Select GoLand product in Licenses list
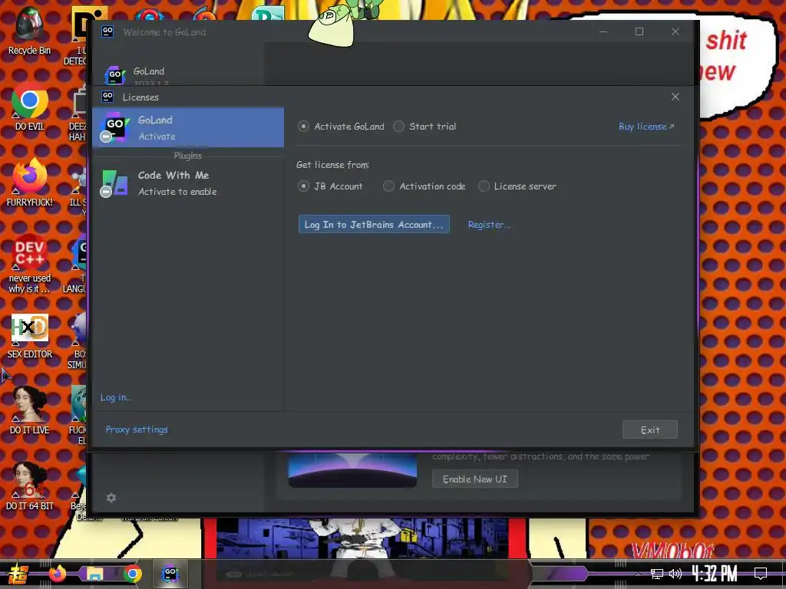Screen dimensions: 786x589 pyautogui.click(x=188, y=127)
